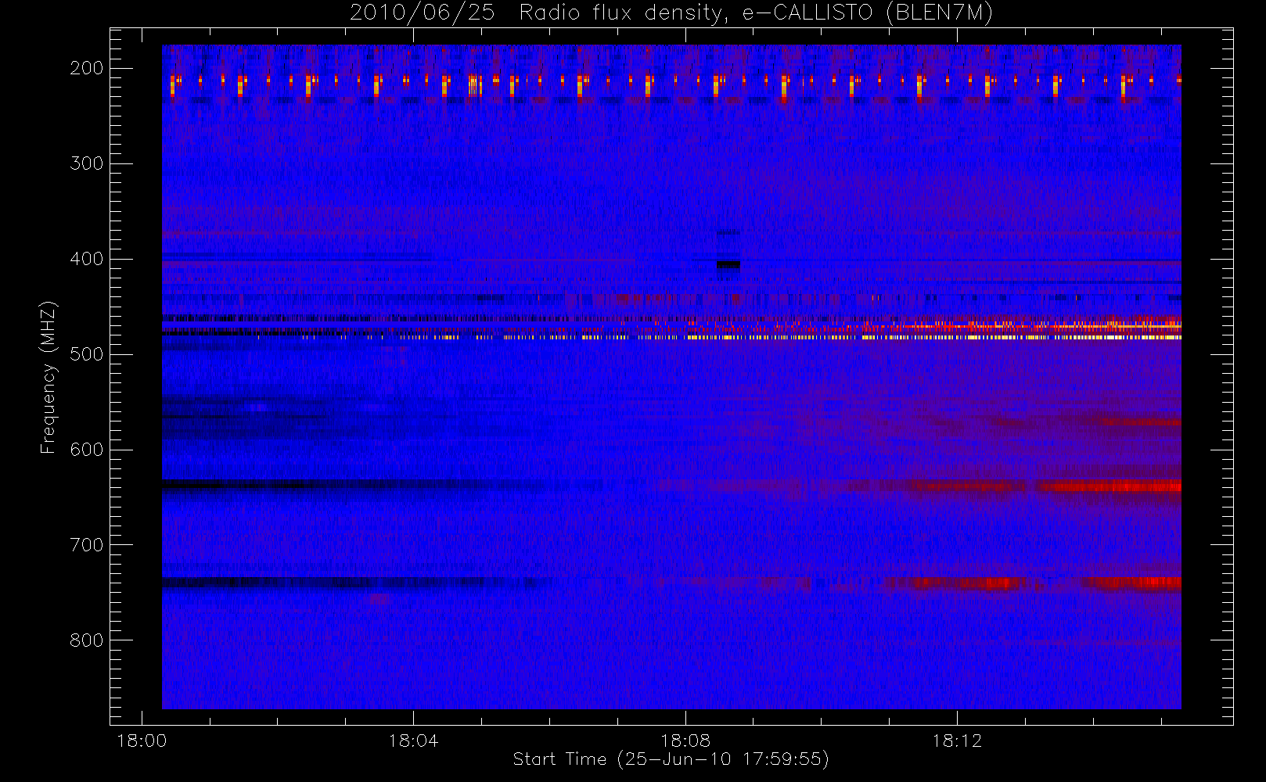Click the '800' frequency tick label
Screen dimensions: 1266x782
pos(86,640)
